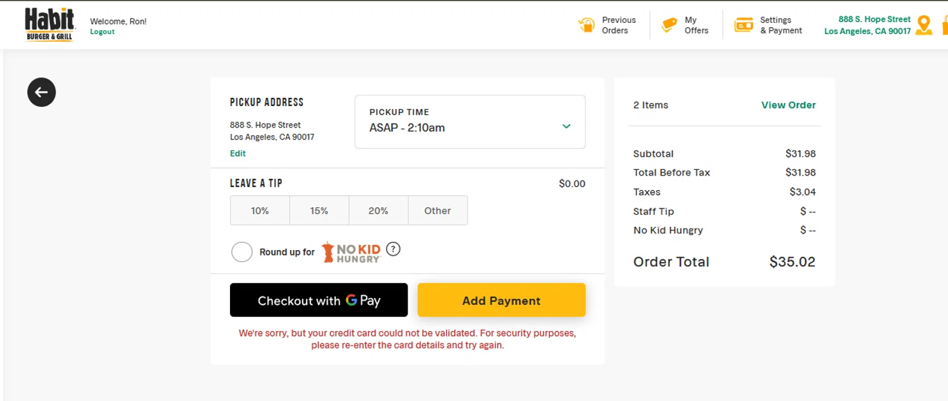Image resolution: width=948 pixels, height=401 pixels.
Task: Toggle Round up for No Kid Hungry
Action: (242, 252)
